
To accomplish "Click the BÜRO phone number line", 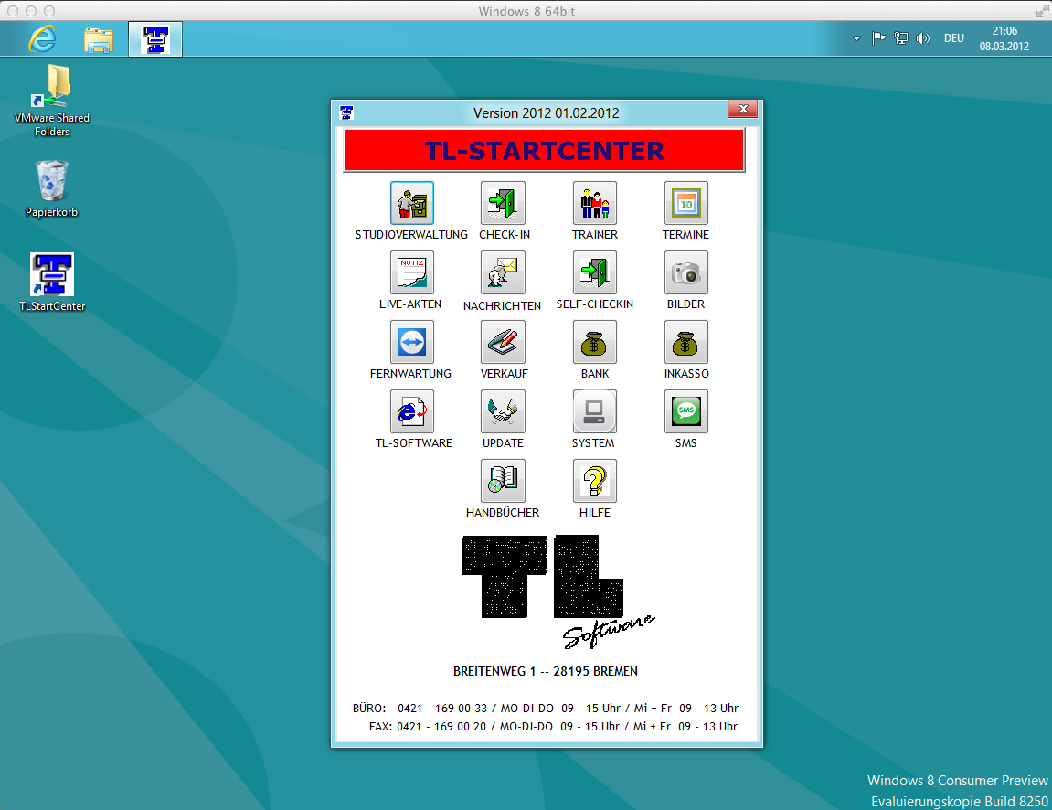I will click(546, 708).
